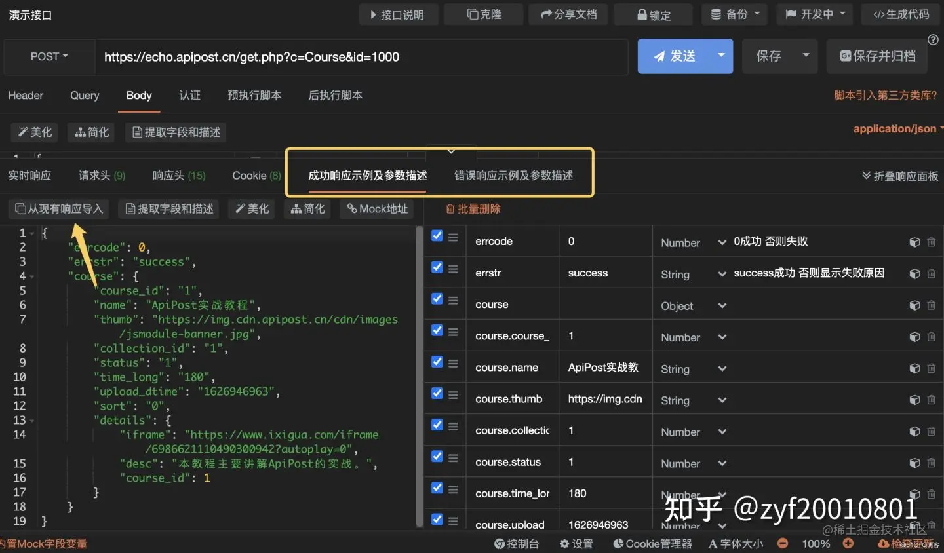The image size is (944, 553).
Task: Switch to the Header tab
Action: tap(26, 96)
